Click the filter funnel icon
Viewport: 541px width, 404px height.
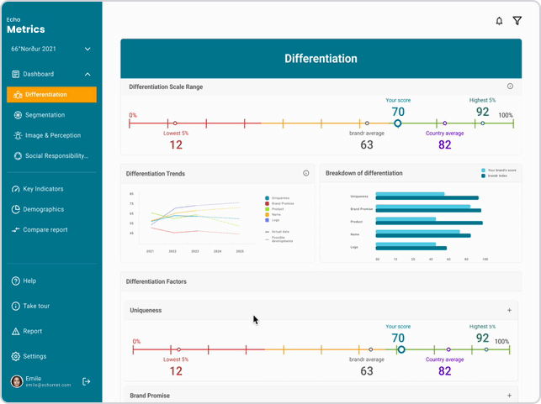(x=517, y=21)
